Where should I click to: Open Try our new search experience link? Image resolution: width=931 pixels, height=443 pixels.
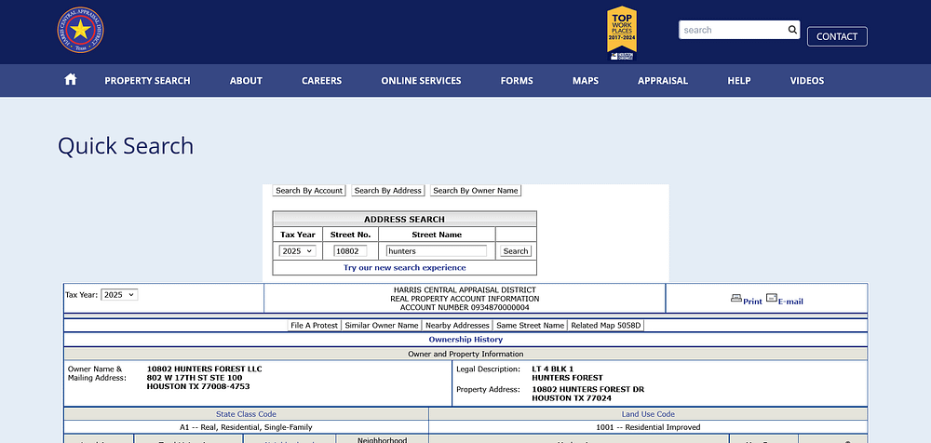click(404, 268)
